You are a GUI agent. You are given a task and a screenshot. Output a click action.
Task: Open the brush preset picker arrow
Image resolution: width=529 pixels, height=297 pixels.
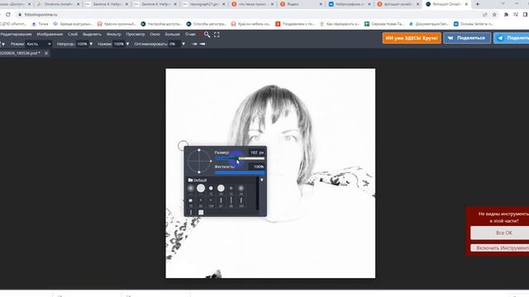[x=3, y=44]
